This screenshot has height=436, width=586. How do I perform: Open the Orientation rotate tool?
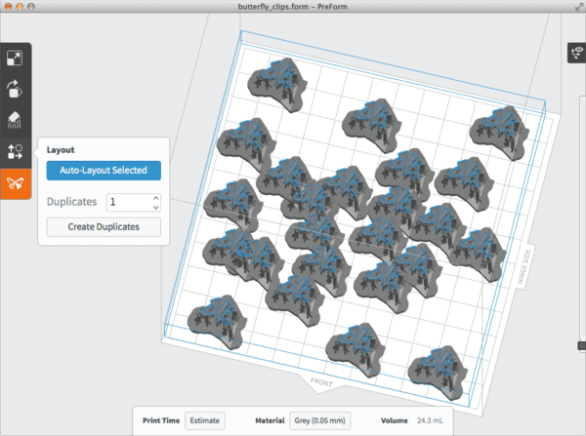pos(15,89)
